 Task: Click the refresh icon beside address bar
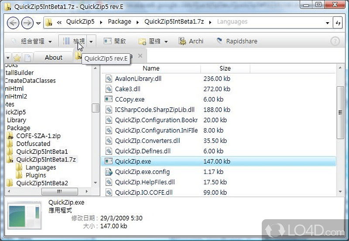pos(338,23)
